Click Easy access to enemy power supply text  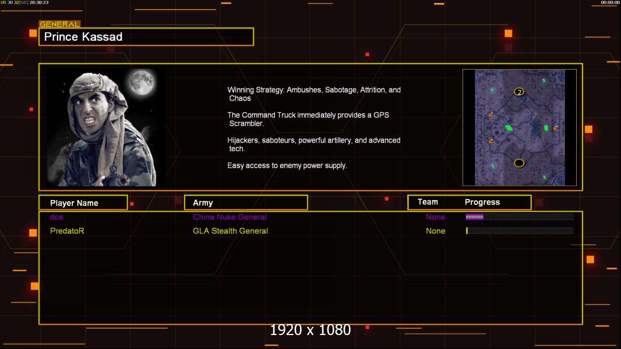click(287, 166)
